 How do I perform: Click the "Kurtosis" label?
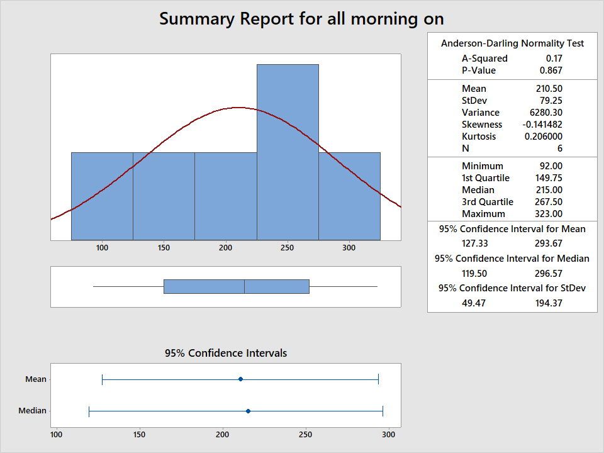(479, 137)
